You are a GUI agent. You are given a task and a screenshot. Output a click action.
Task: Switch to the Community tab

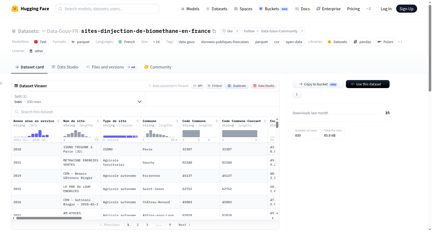158,67
